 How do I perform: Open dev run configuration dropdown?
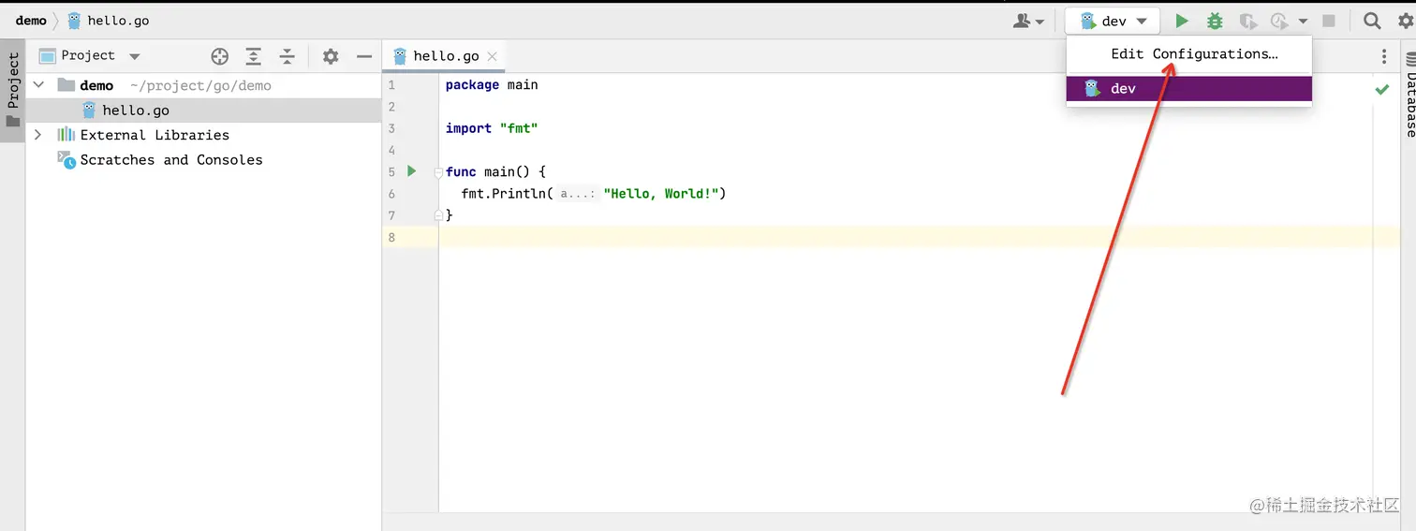point(1113,21)
